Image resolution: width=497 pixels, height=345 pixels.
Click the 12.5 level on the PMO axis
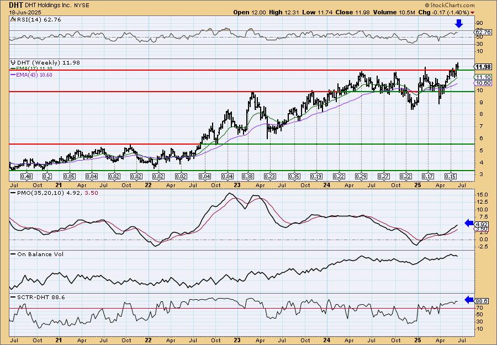(482, 202)
